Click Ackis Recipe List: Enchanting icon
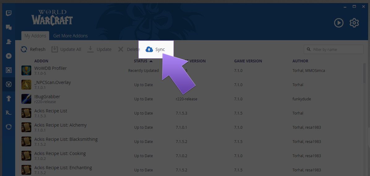The width and height of the screenshot is (370, 176). tap(26, 170)
